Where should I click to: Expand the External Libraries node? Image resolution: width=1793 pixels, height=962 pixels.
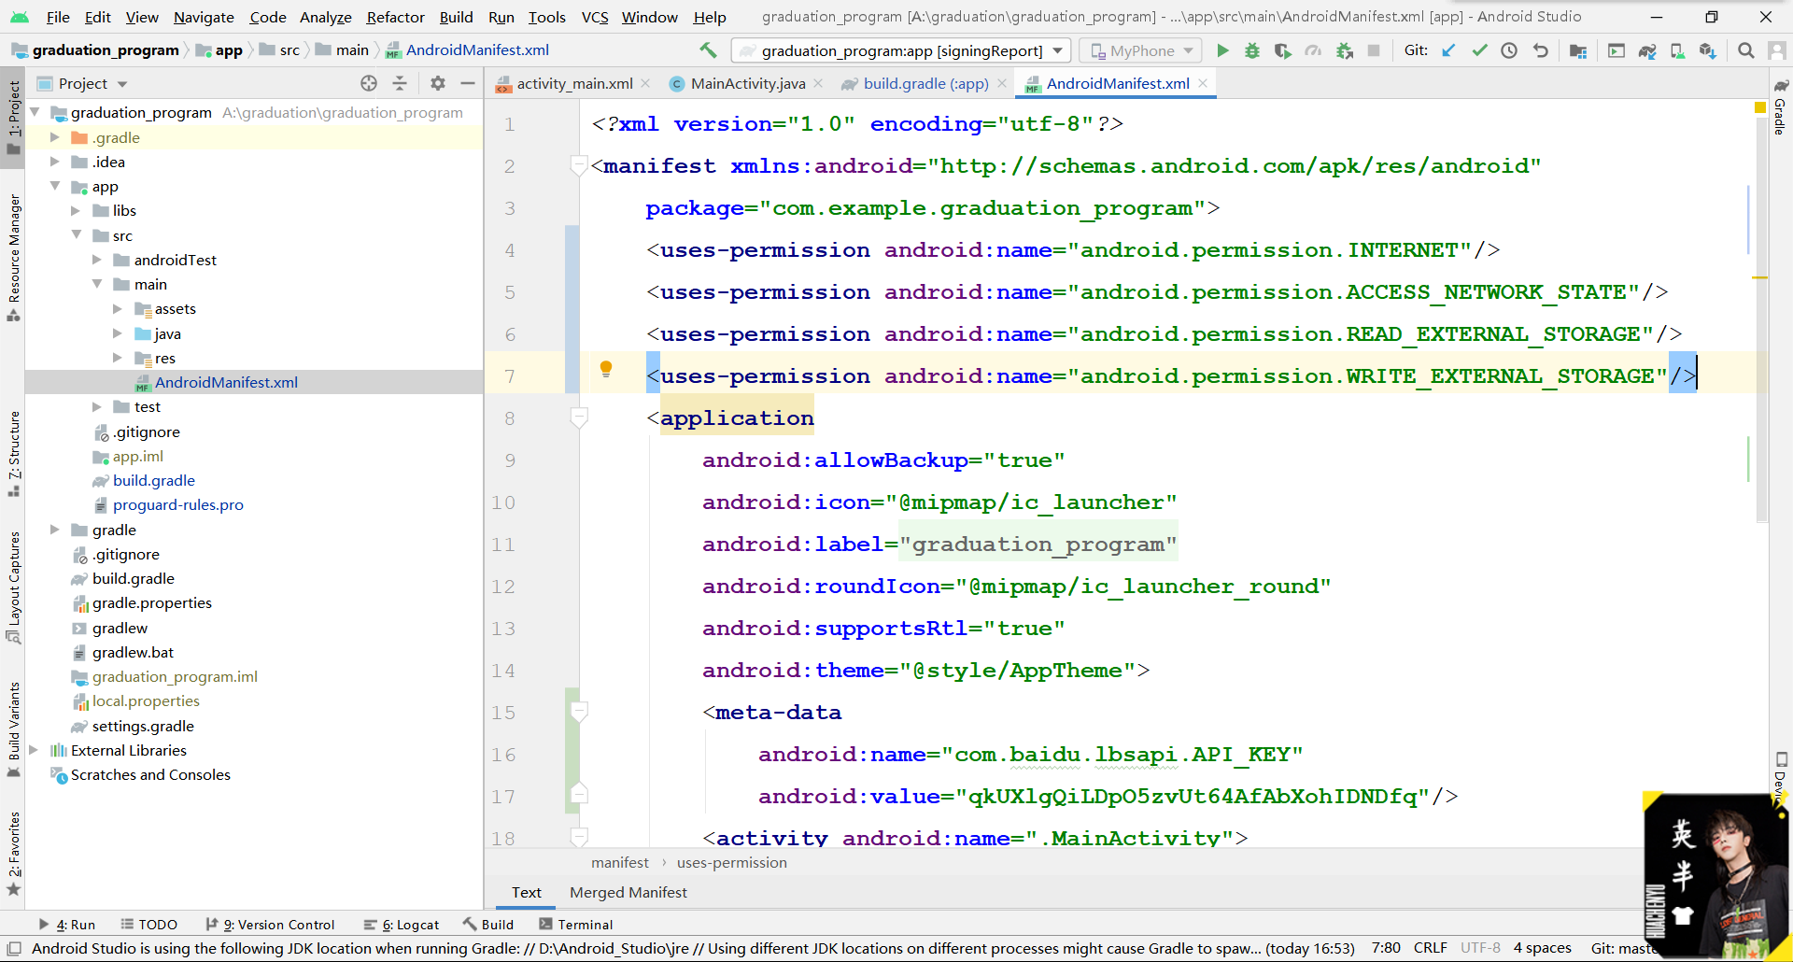(34, 750)
